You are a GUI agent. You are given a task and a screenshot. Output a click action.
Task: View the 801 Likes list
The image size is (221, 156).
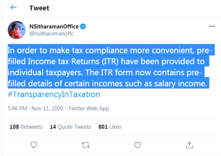tap(110, 126)
